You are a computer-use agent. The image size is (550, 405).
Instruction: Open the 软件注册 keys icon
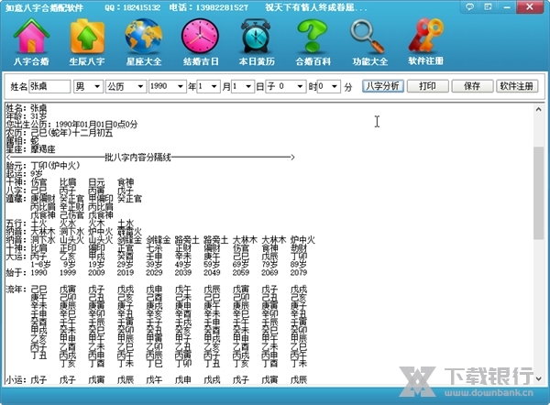click(426, 36)
